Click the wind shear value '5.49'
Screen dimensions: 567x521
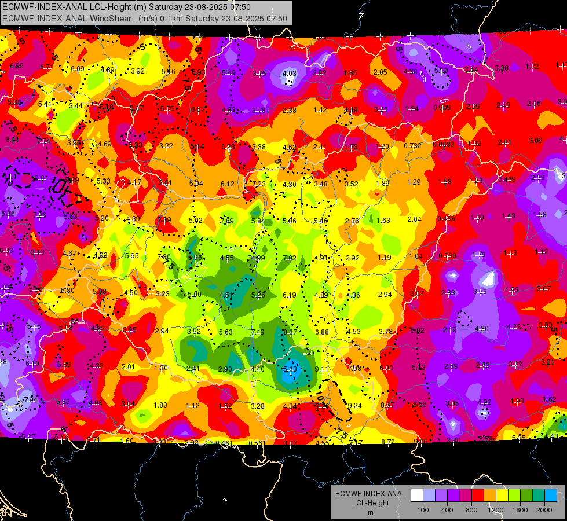(x=229, y=73)
